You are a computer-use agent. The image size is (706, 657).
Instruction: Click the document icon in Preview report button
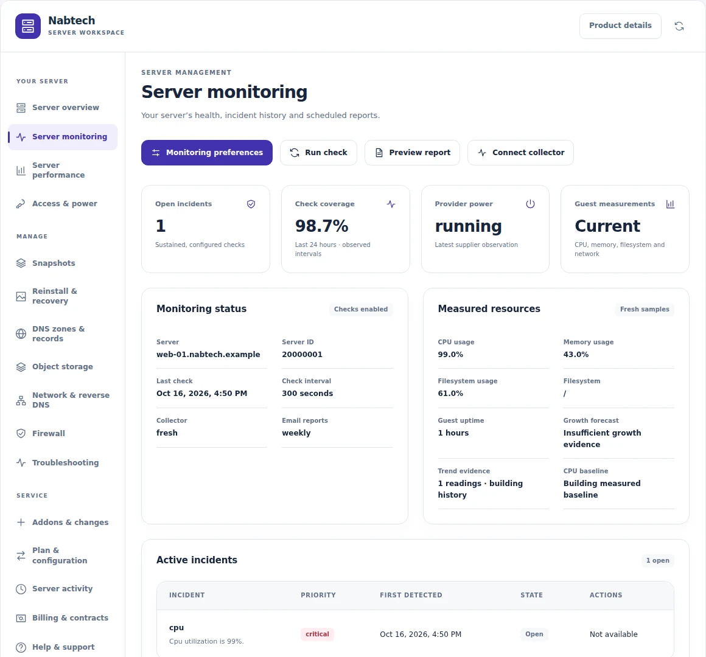pyautogui.click(x=379, y=153)
